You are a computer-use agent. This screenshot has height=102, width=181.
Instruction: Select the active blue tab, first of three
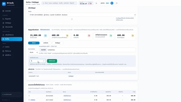tap(34, 43)
